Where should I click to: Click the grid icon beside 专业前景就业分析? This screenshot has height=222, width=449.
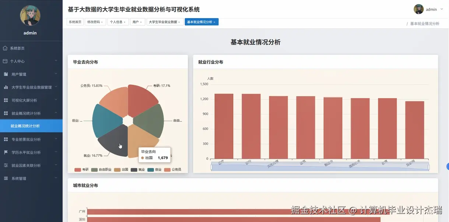(x=6, y=140)
